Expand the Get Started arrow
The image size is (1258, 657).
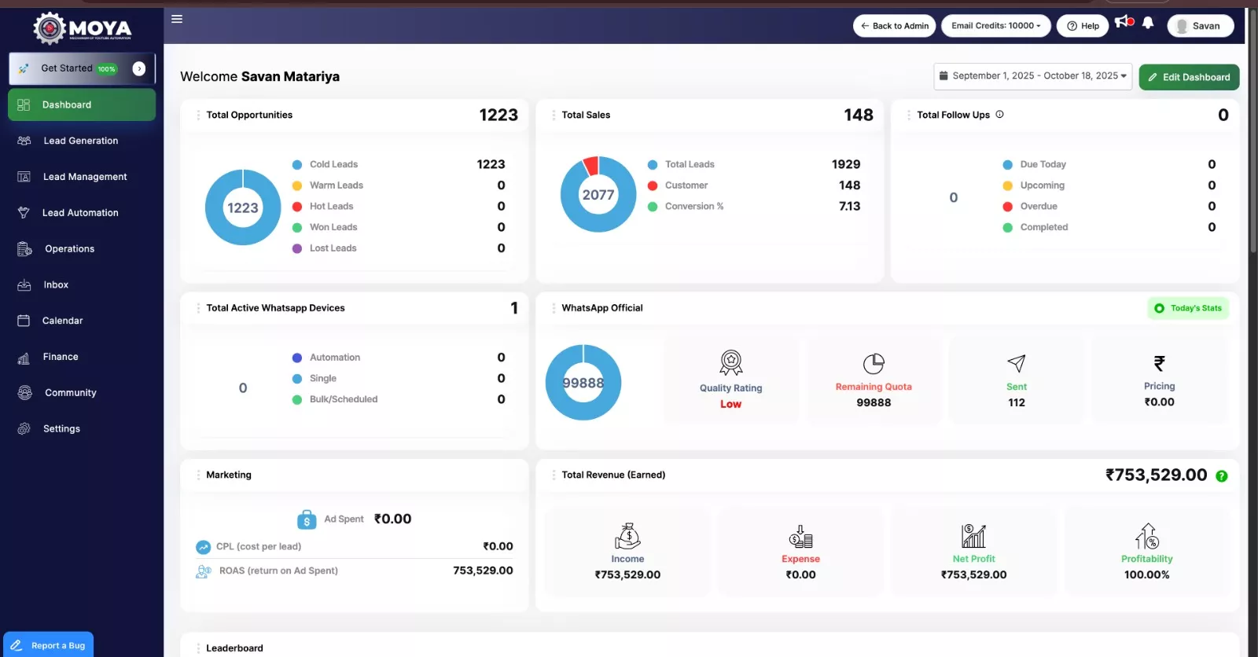coord(139,69)
